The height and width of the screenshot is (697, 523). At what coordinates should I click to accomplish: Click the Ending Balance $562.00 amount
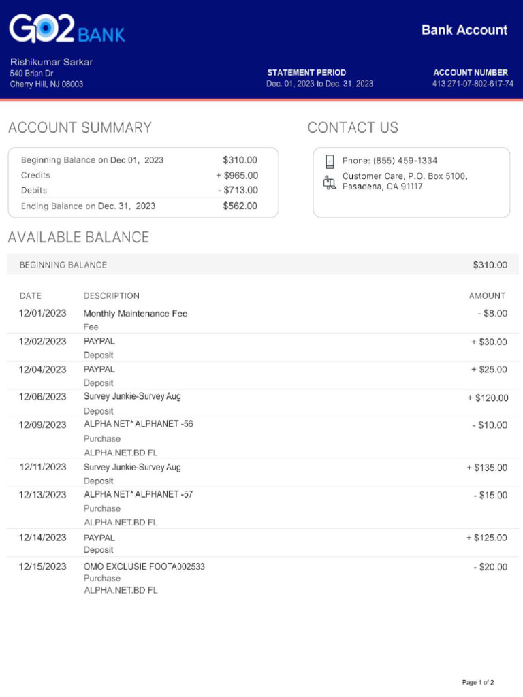tap(240, 206)
